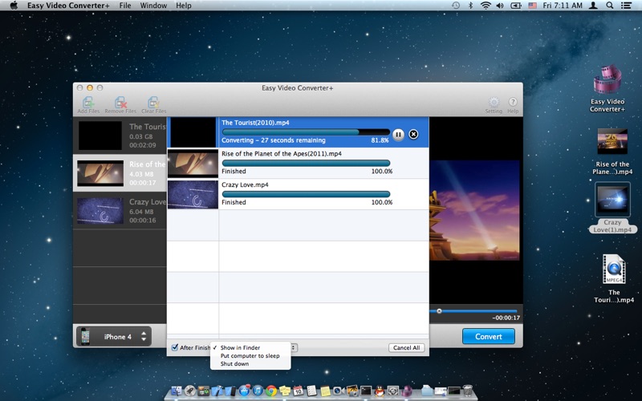This screenshot has height=401, width=642.
Task: Open the iPhone 4 output profile dropdown
Action: coord(114,337)
